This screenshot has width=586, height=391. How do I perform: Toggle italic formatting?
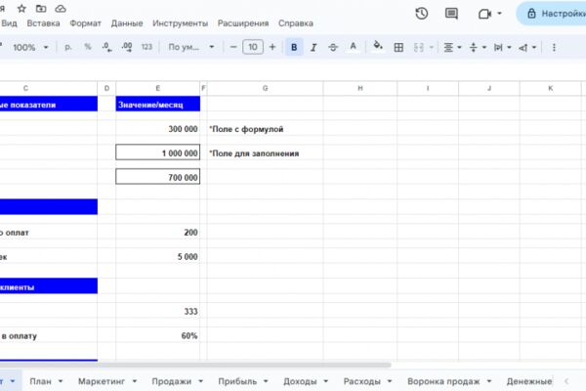point(314,47)
